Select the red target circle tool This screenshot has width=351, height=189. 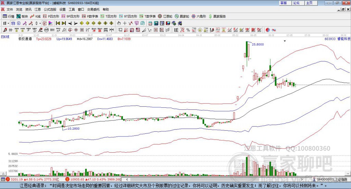coord(70,30)
